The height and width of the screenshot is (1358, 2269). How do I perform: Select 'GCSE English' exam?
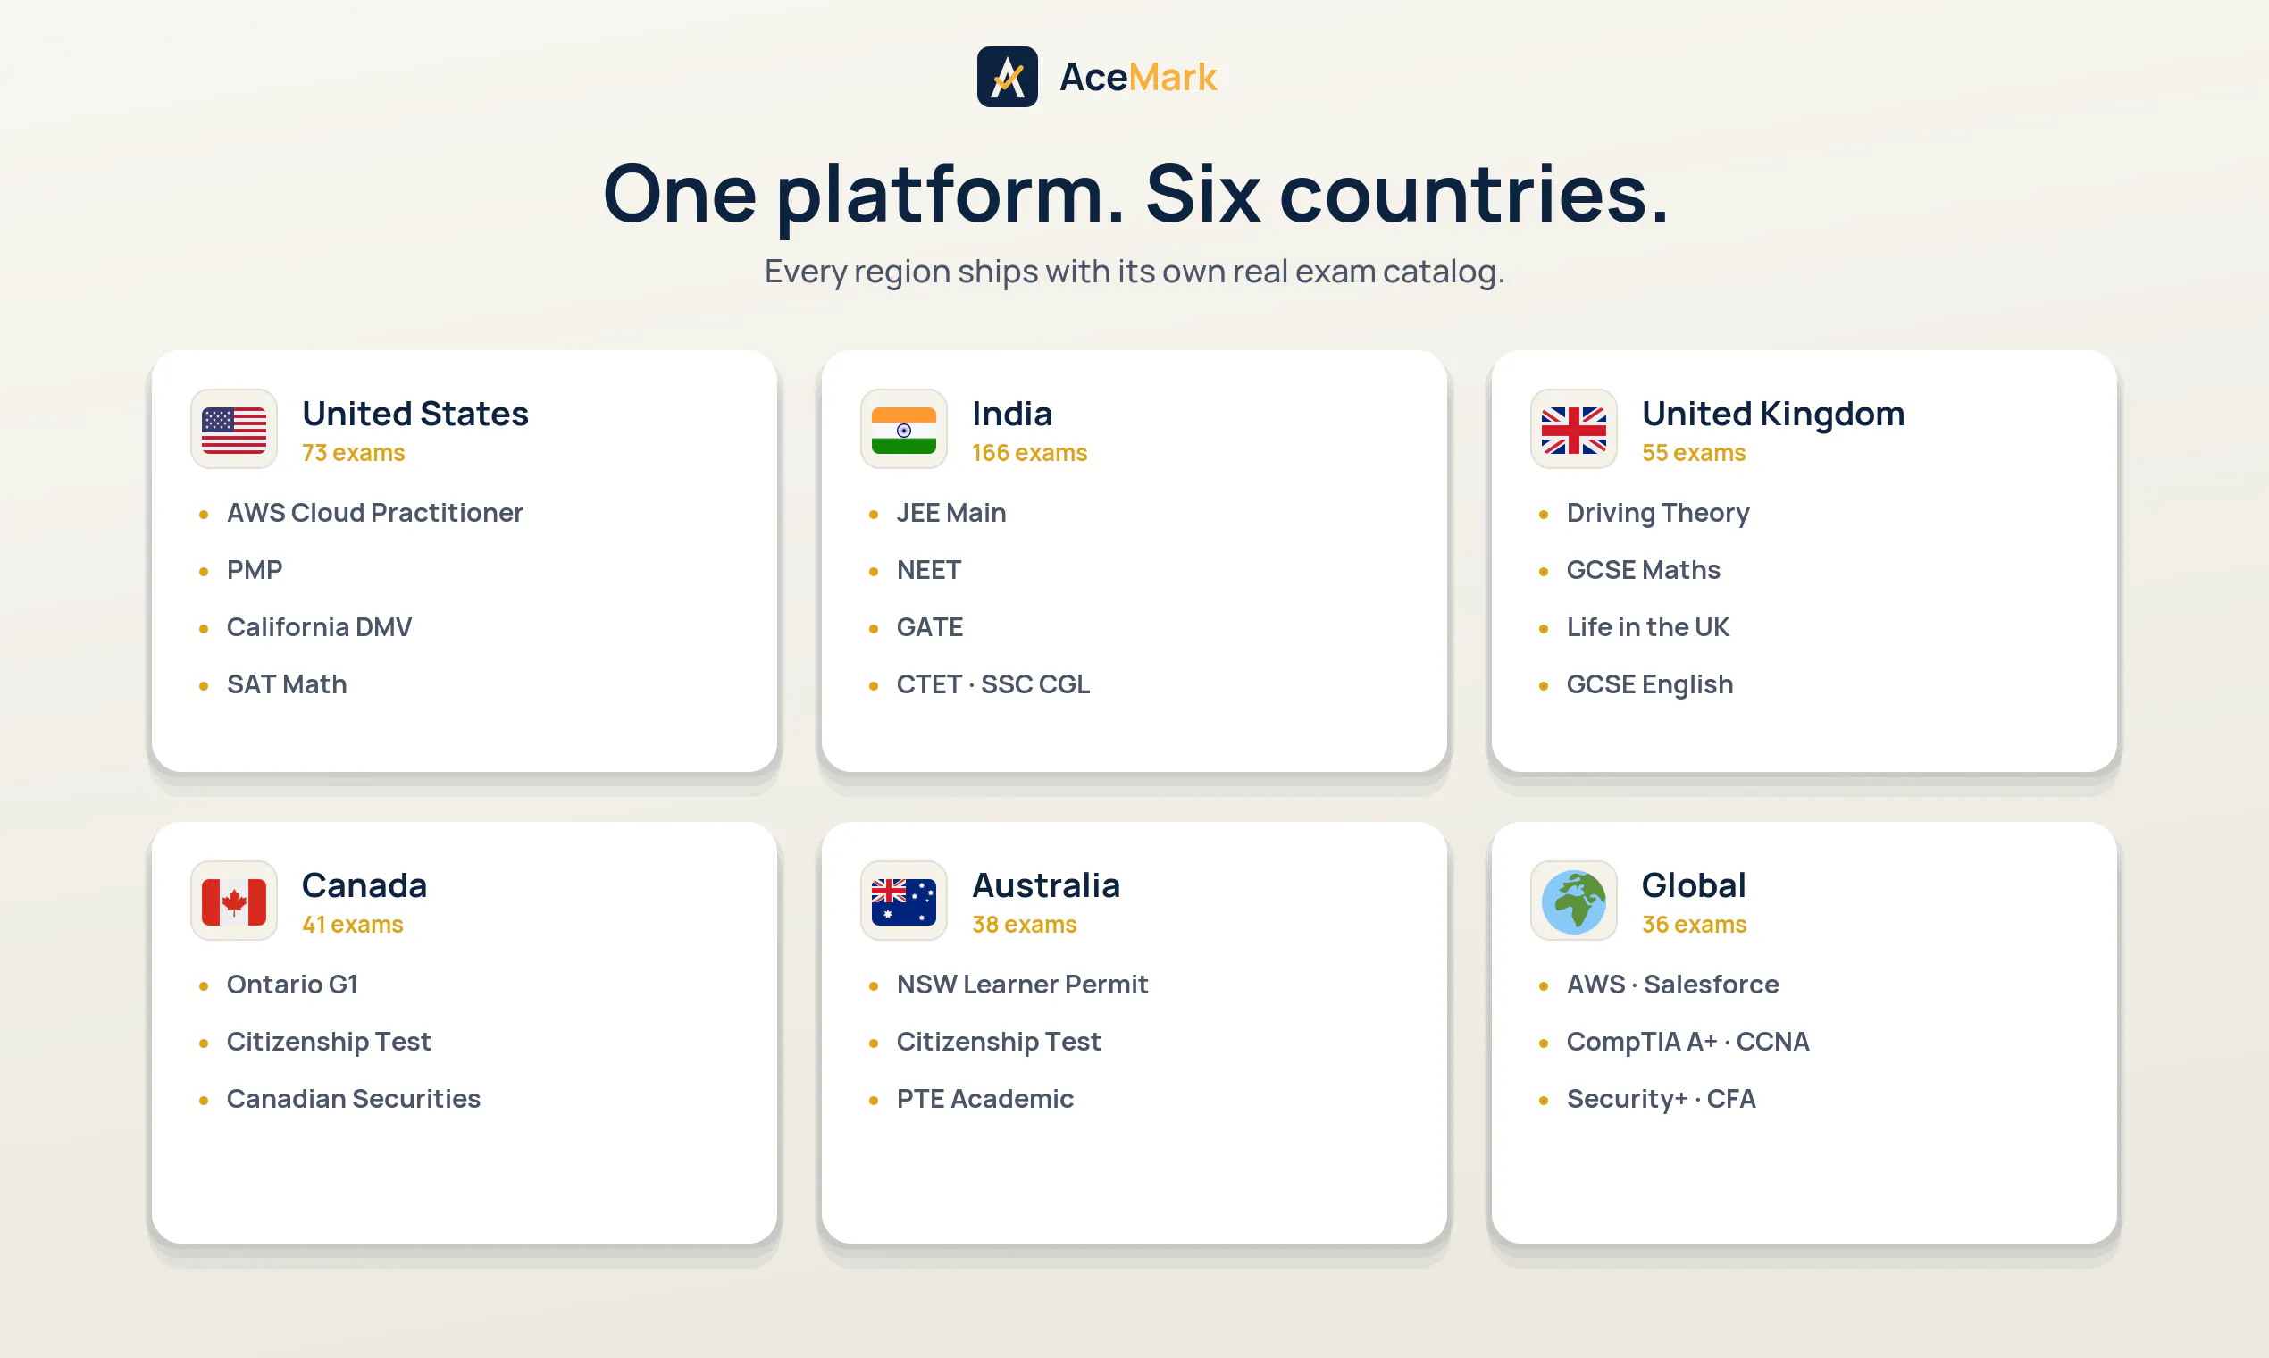[x=1650, y=684]
